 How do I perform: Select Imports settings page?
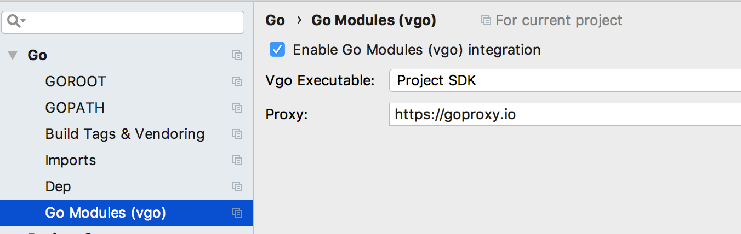tap(71, 160)
